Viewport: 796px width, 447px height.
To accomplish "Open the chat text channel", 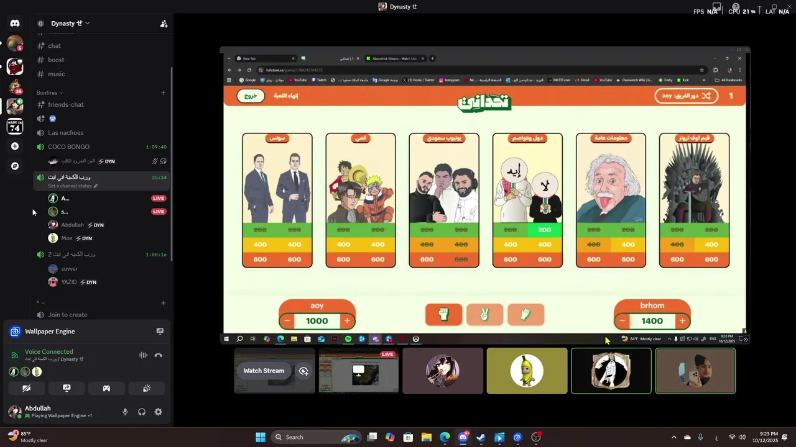I will pos(103,46).
